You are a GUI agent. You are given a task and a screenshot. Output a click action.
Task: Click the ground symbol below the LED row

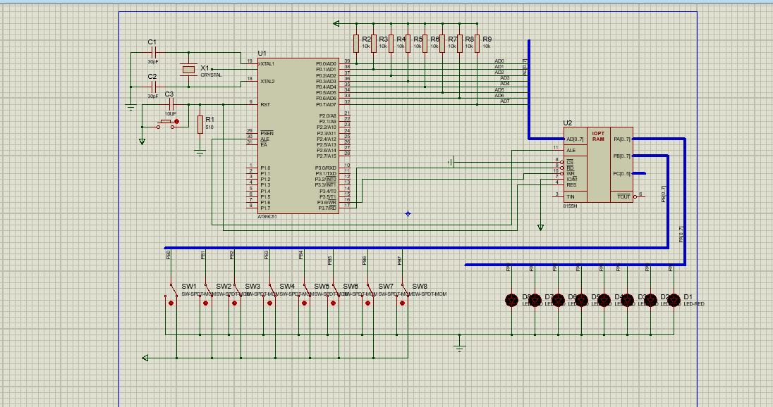pos(460,348)
